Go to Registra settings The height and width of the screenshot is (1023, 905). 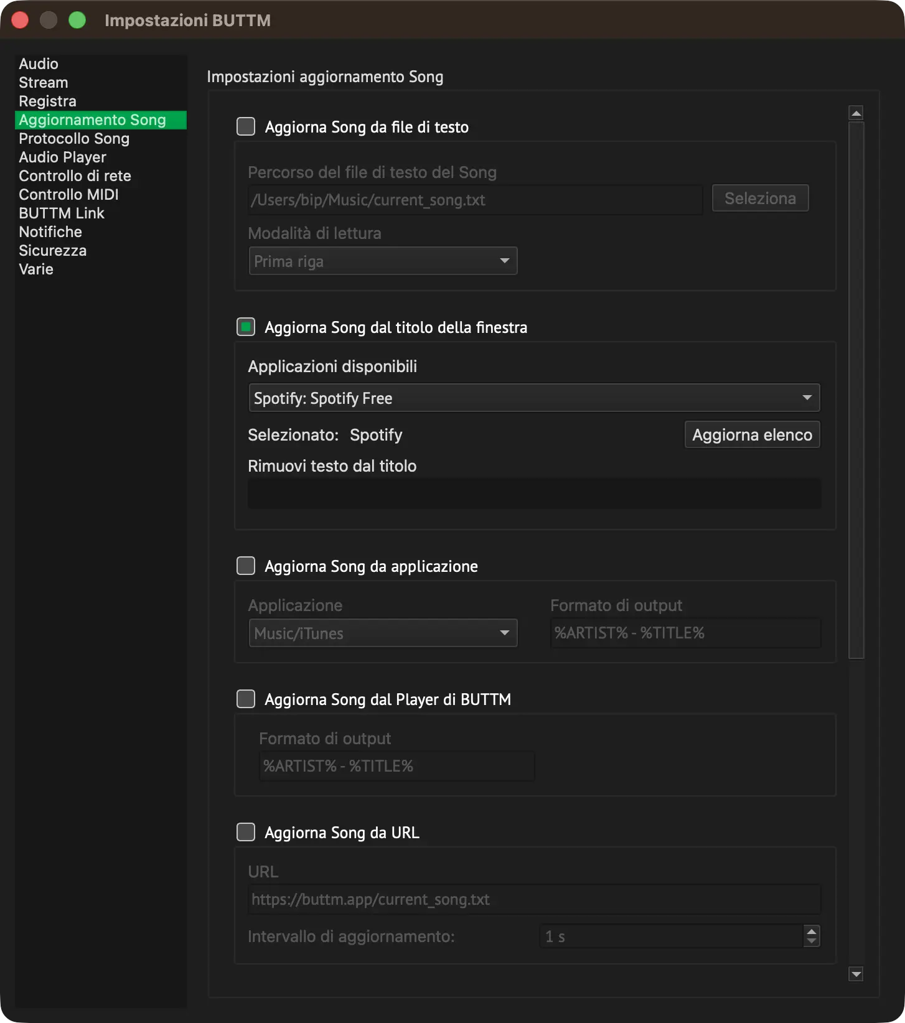[100, 101]
